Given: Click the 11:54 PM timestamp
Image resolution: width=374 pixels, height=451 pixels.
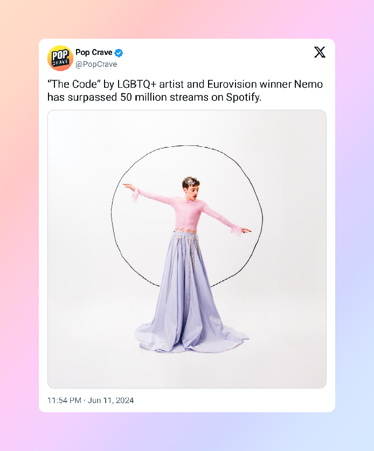Looking at the screenshot, I should (x=65, y=400).
